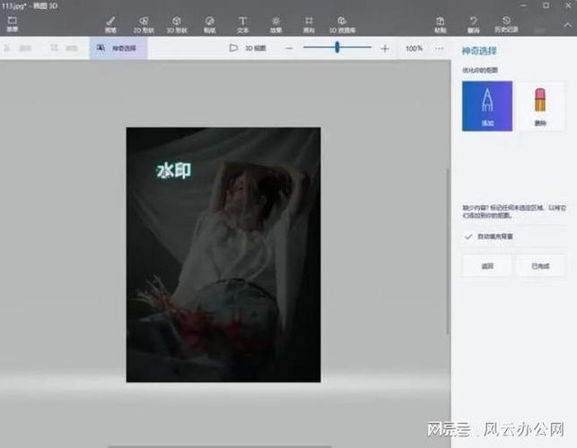Open the Canvas (画布) tool
The height and width of the screenshot is (448, 577).
pyautogui.click(x=309, y=23)
